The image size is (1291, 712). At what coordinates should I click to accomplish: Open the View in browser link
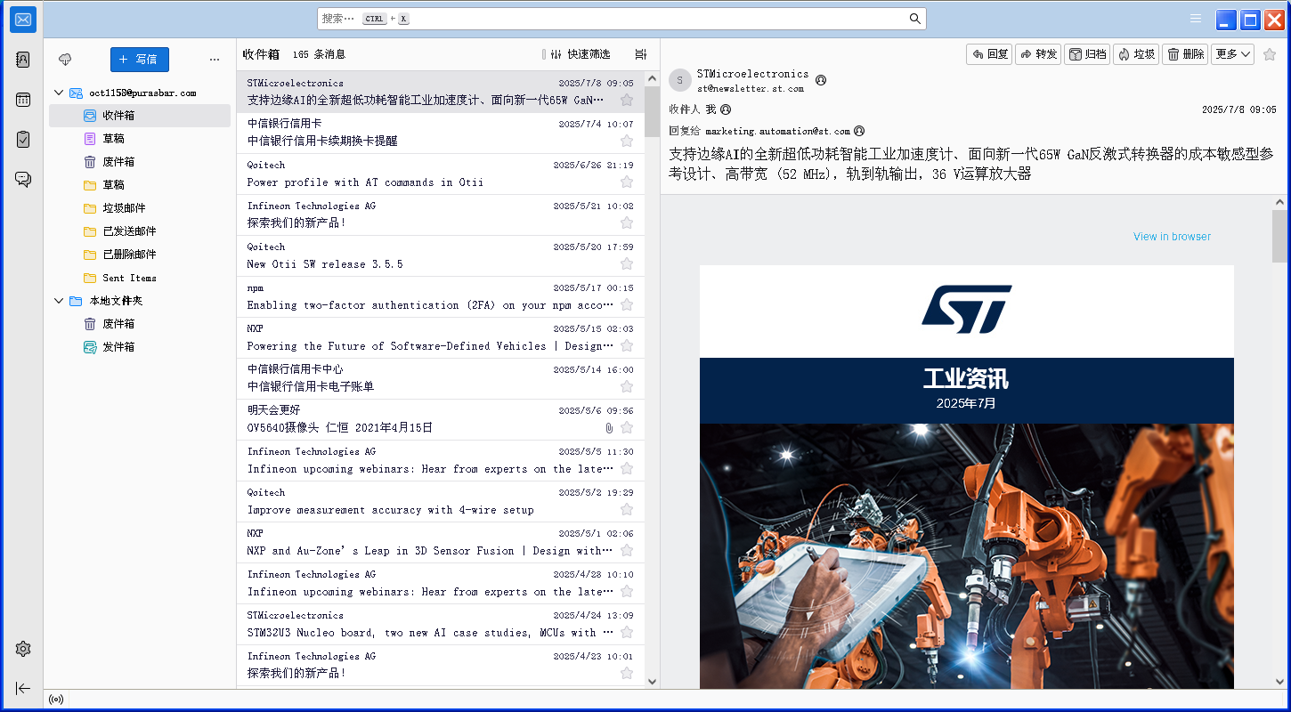pyautogui.click(x=1172, y=237)
